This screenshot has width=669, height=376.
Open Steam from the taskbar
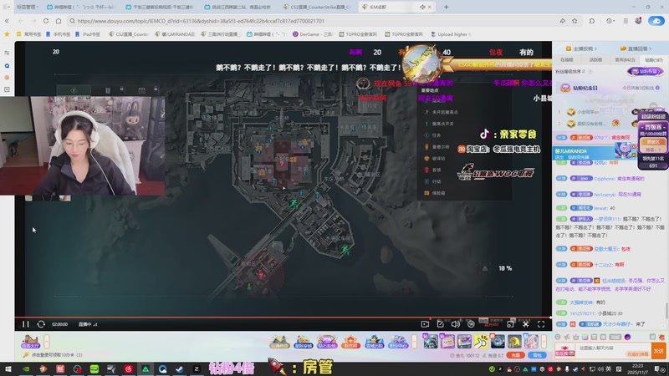click(180, 368)
